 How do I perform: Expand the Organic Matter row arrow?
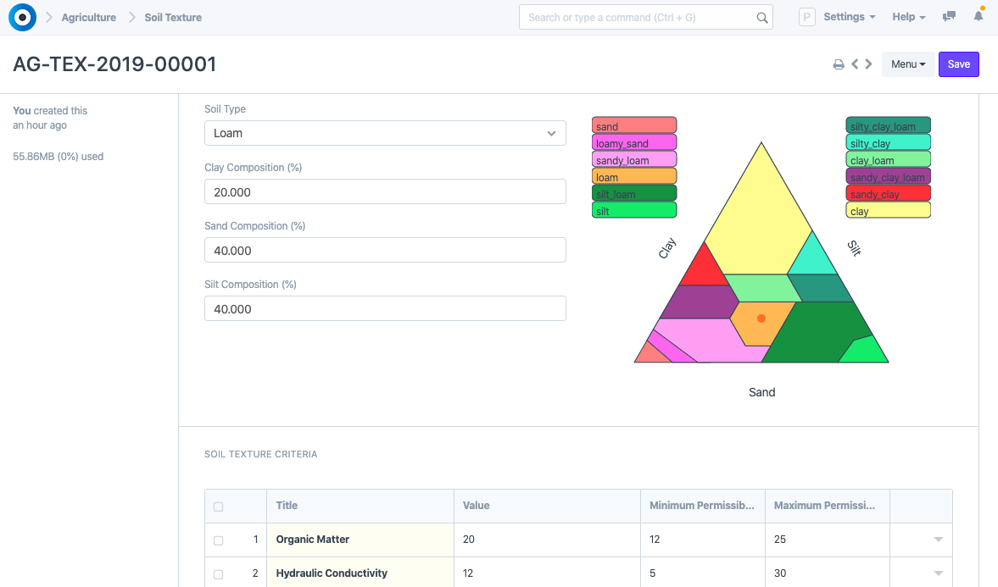point(938,540)
